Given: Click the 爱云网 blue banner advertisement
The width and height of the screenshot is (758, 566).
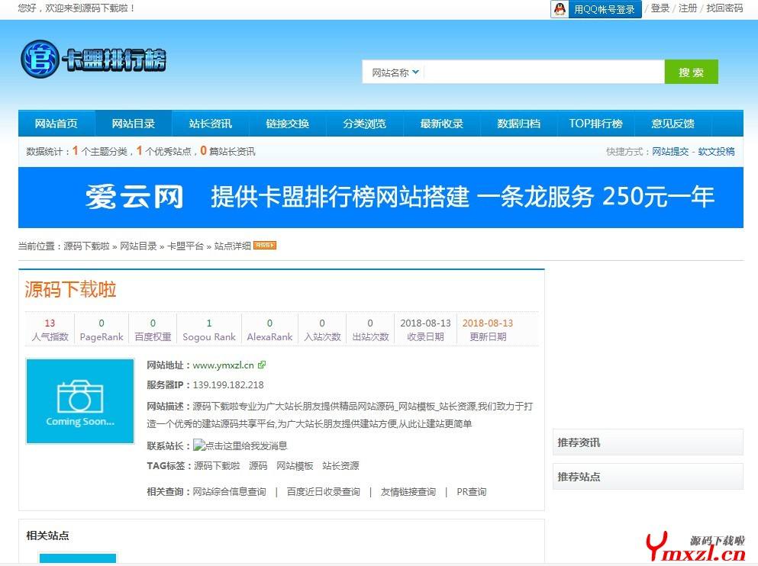Looking at the screenshot, I should click(x=380, y=198).
